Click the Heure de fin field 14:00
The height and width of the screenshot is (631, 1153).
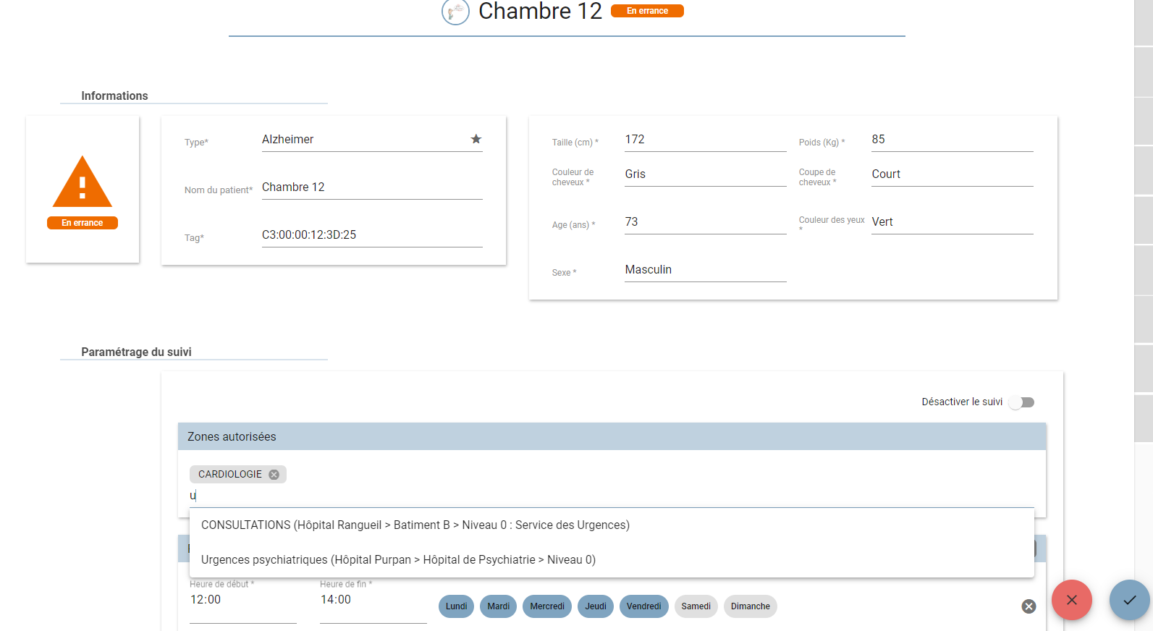[x=373, y=601]
